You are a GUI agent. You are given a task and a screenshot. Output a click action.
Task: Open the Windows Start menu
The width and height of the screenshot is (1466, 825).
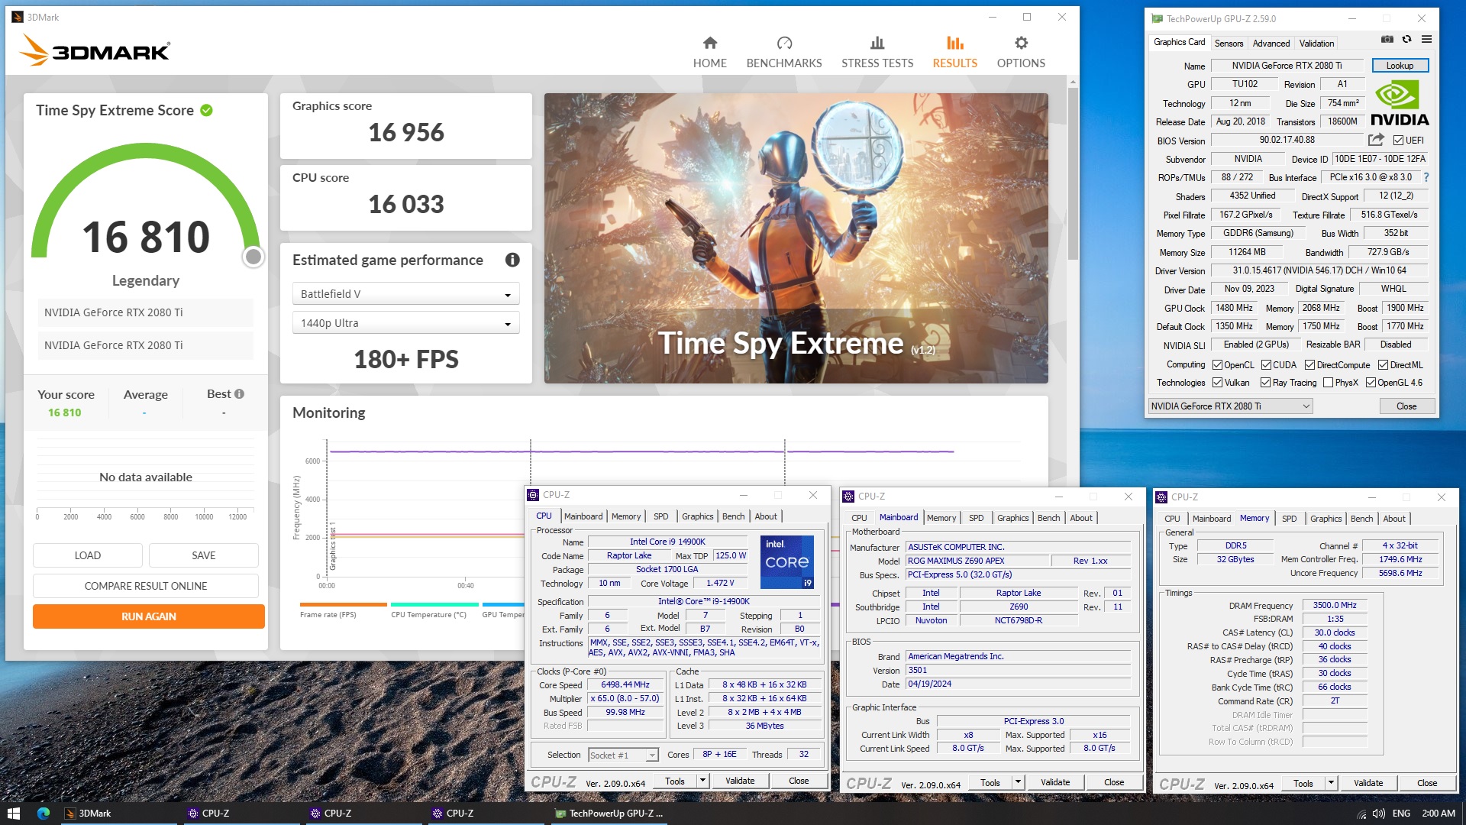[x=13, y=814]
